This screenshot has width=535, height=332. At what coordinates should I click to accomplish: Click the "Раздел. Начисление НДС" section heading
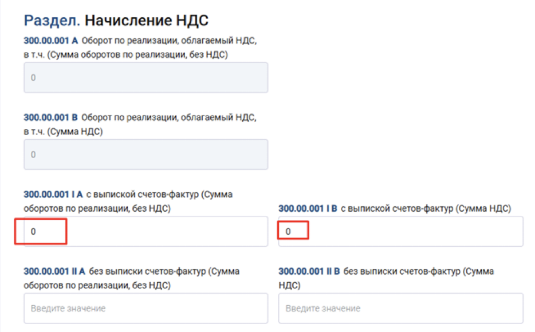pyautogui.click(x=116, y=21)
